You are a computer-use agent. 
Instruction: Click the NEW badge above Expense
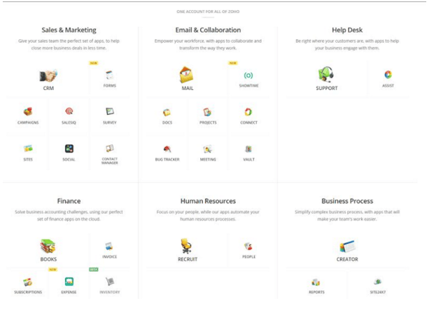coord(52,270)
